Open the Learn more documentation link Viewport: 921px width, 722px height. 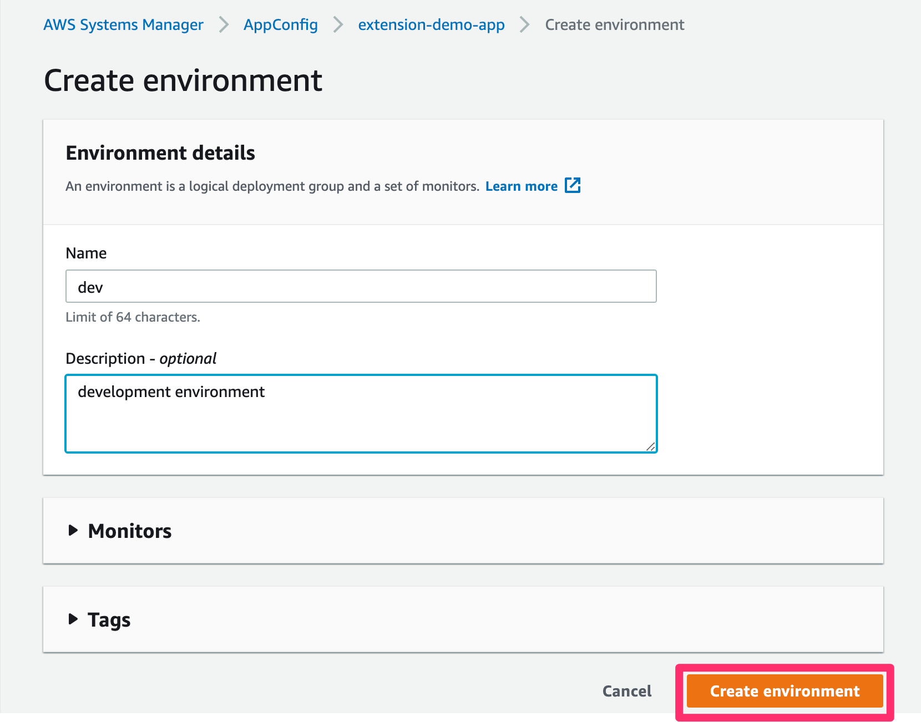(521, 186)
